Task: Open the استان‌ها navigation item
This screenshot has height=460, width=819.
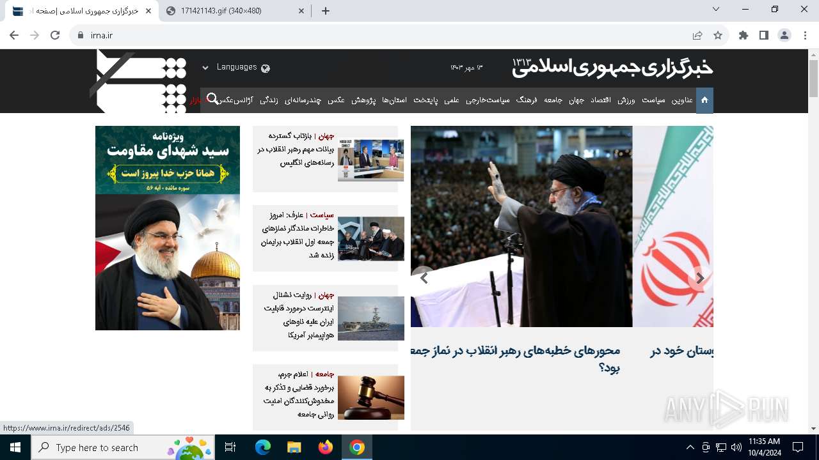Action: pos(394,100)
